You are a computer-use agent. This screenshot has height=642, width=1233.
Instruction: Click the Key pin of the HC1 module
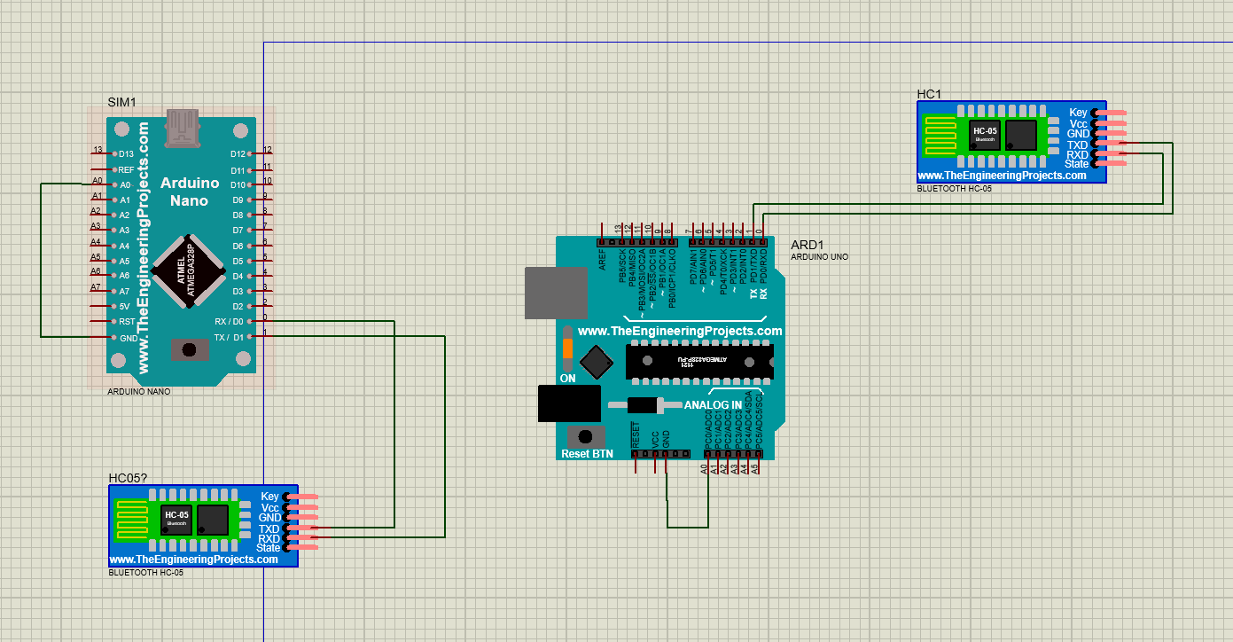(1111, 113)
